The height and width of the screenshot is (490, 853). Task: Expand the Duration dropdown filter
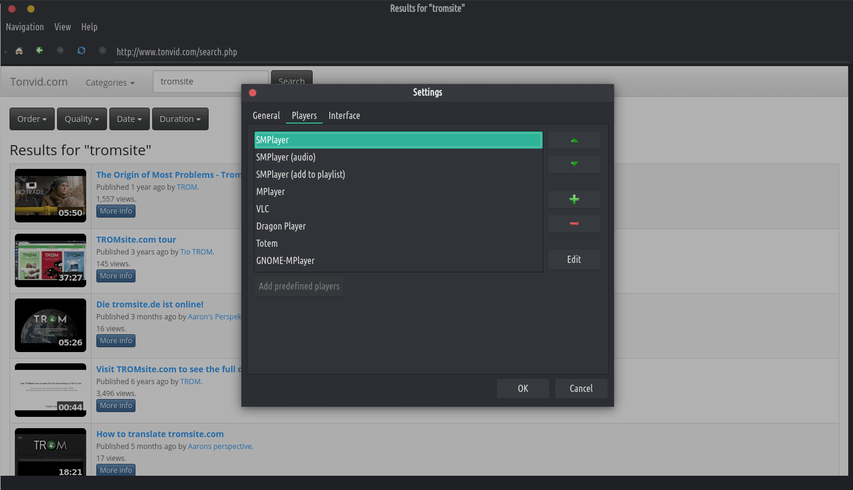click(180, 119)
